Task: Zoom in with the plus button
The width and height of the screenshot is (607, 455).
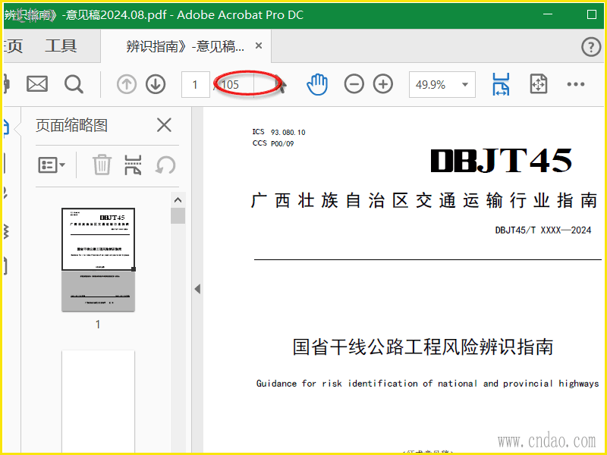Action: [383, 84]
